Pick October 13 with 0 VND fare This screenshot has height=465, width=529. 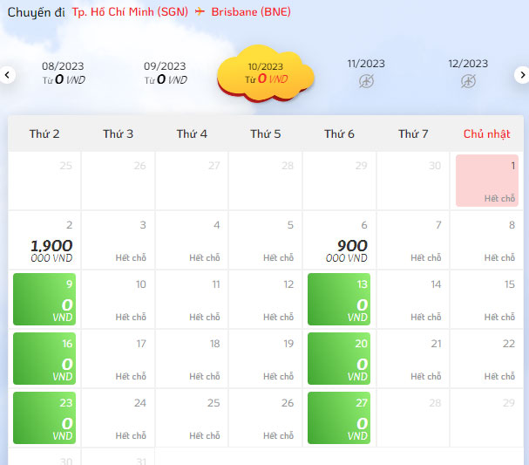click(x=339, y=299)
